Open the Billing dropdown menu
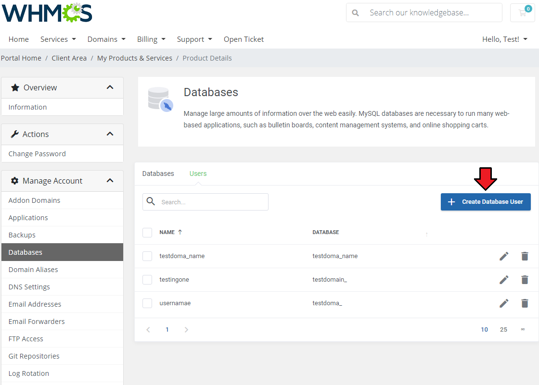 coord(151,39)
